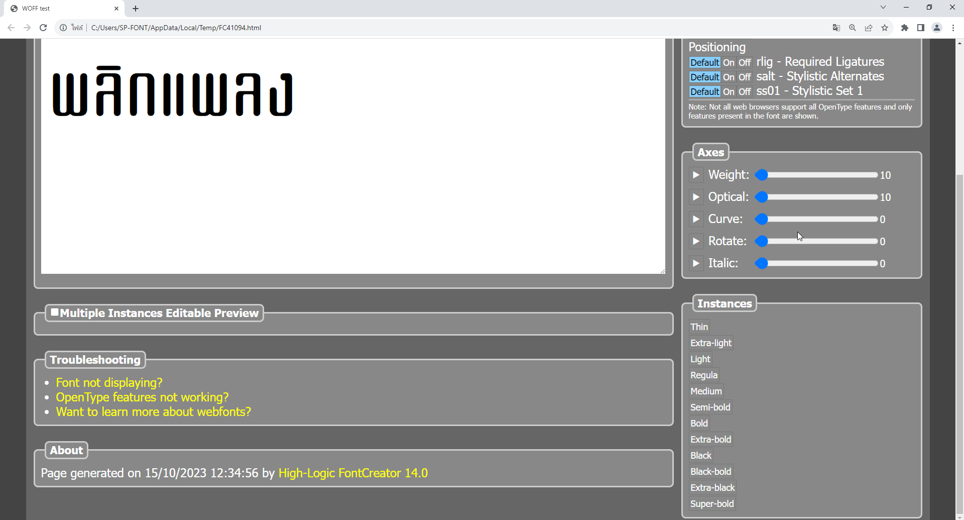Image resolution: width=964 pixels, height=520 pixels.
Task: Turn Off the salt Stylistic Alternates feature
Action: [x=745, y=77]
